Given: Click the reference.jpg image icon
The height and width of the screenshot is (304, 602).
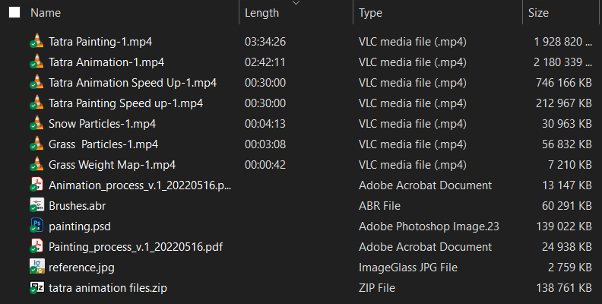Looking at the screenshot, I should (x=36, y=268).
